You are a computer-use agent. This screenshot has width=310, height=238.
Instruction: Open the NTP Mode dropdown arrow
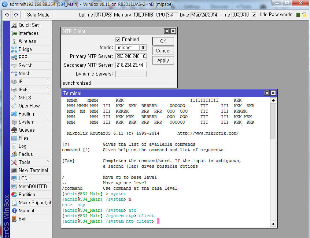tap(143, 48)
